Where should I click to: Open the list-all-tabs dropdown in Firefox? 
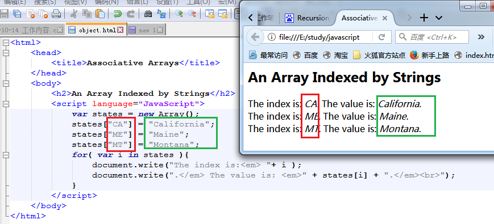(438, 18)
